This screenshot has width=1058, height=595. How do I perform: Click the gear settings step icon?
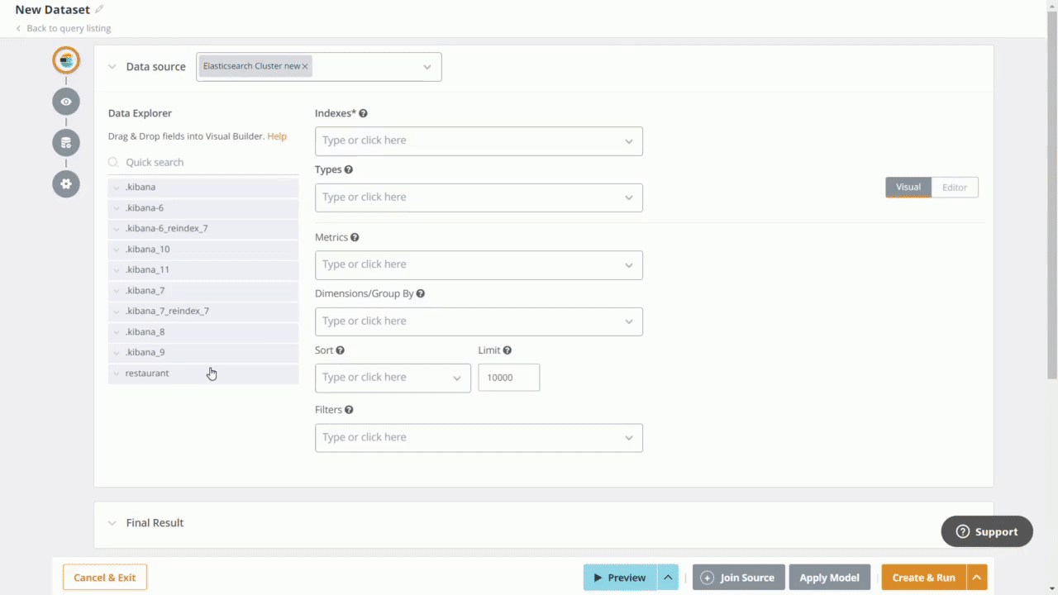click(65, 183)
